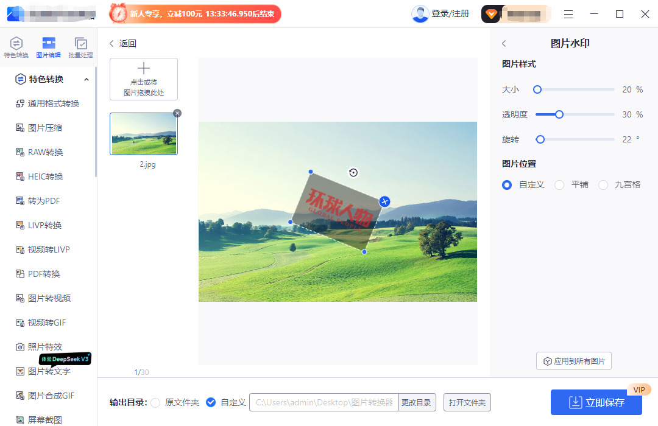Click the watermark top-left corner handle
This screenshot has height=426, width=658.
tap(311, 172)
